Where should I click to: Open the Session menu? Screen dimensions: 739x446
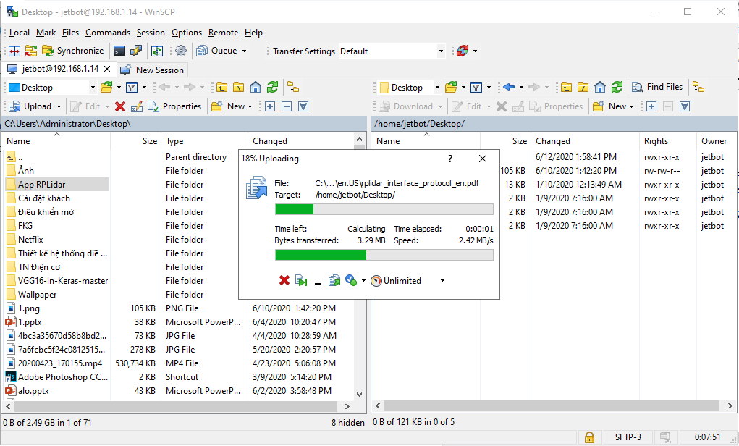click(x=151, y=32)
